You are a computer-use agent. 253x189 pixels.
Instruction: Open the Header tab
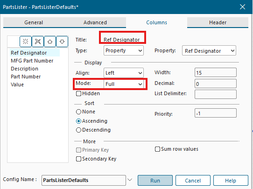coord(218,22)
